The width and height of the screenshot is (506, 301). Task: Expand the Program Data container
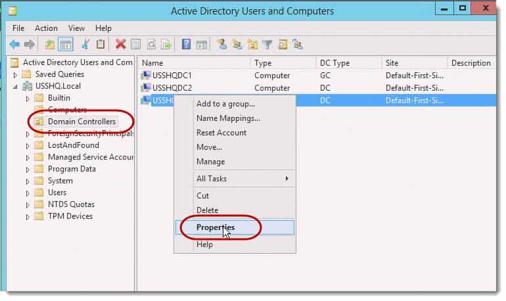pyautogui.click(x=28, y=170)
